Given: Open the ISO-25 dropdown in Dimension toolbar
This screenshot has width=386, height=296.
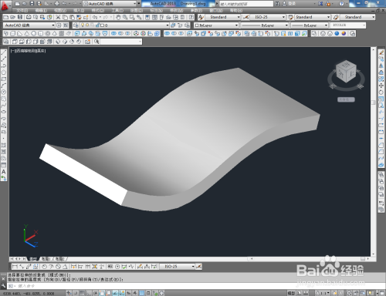Looking at the screenshot, I should tap(178, 267).
